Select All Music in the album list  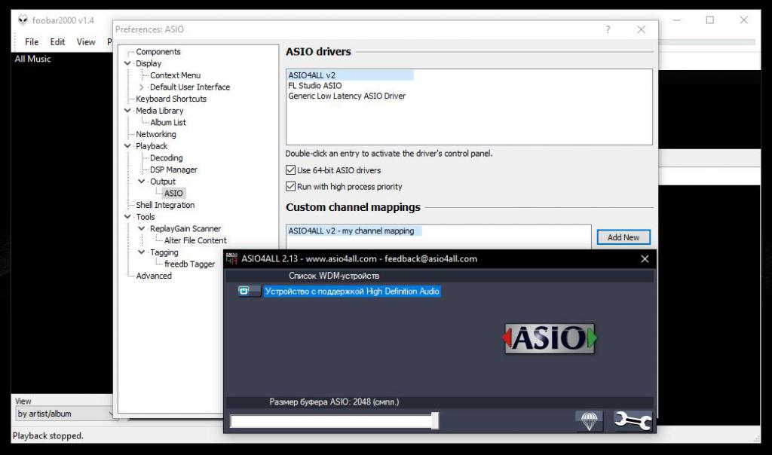click(32, 59)
